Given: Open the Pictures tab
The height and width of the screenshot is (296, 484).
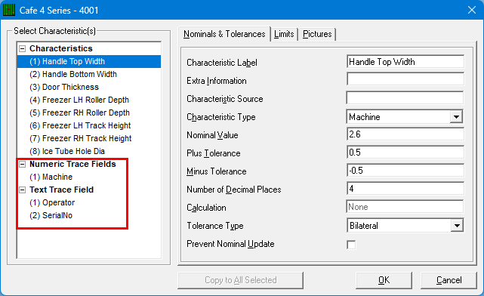Looking at the screenshot, I should pyautogui.click(x=317, y=34).
